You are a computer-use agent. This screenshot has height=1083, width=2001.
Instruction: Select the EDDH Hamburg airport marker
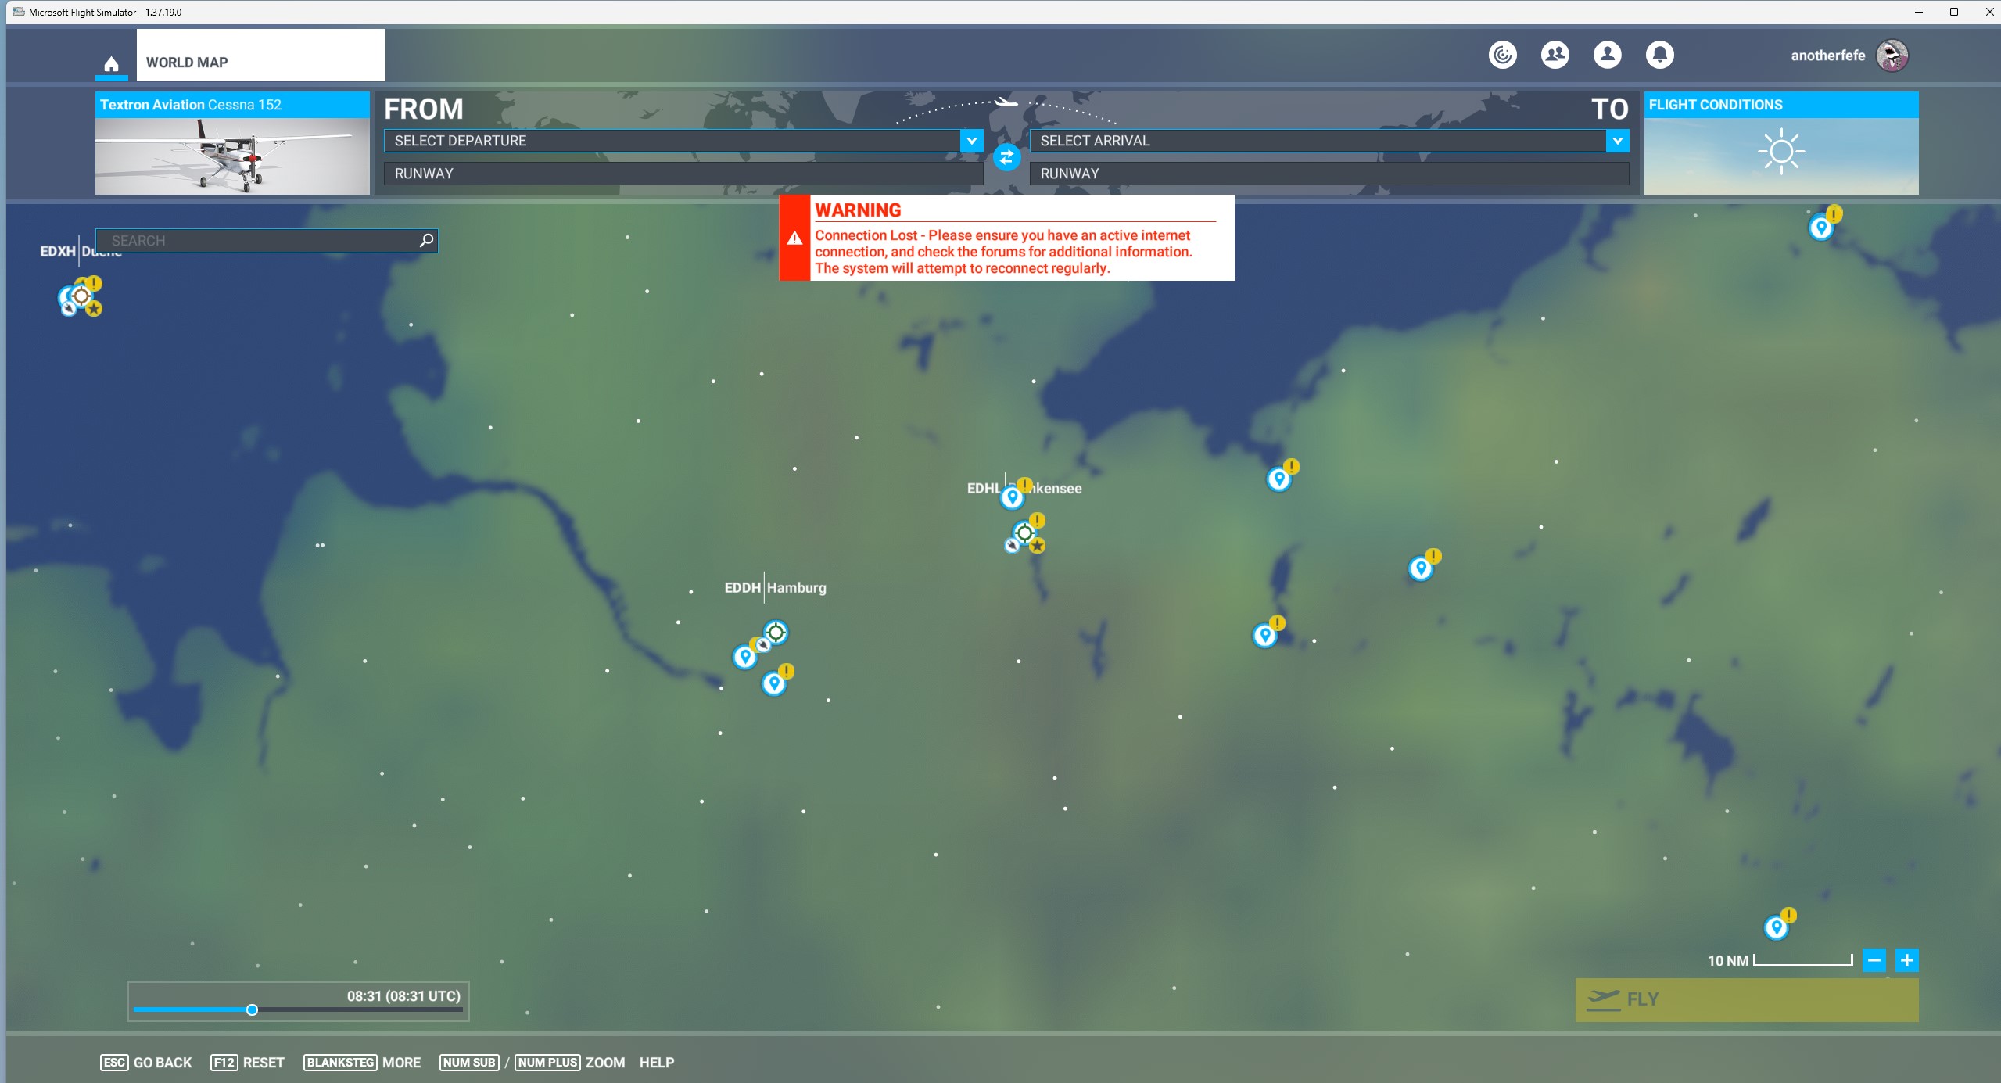pos(775,632)
